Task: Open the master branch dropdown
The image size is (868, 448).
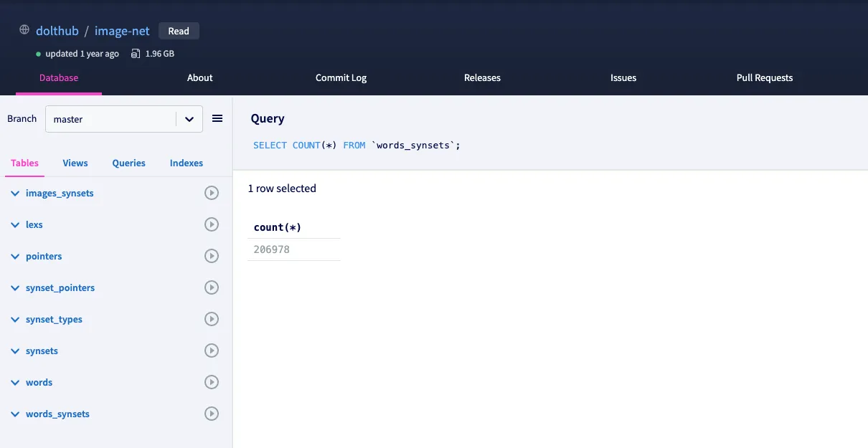Action: [x=189, y=118]
